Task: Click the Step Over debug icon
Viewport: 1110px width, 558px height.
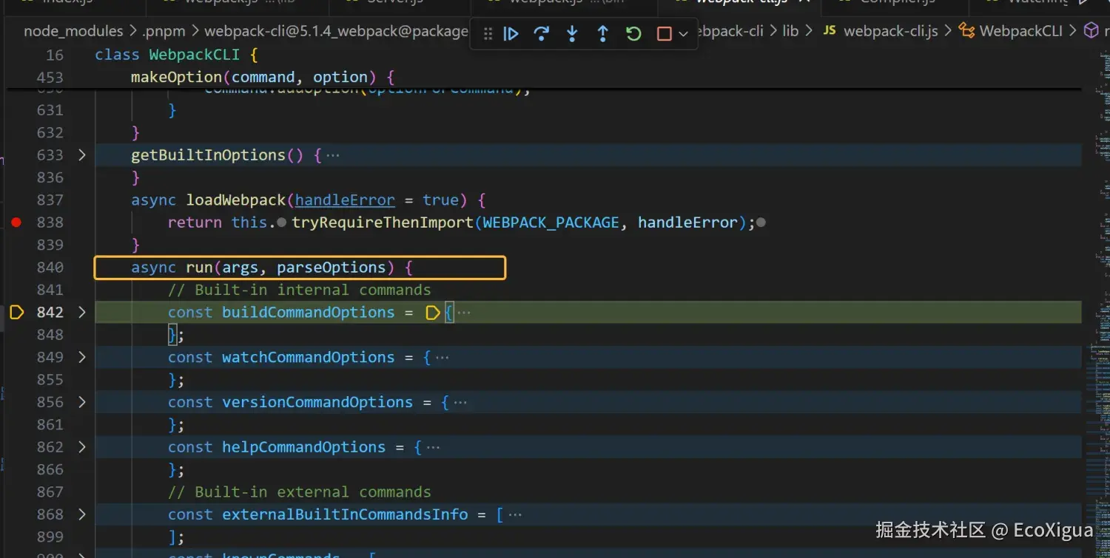Action: point(542,34)
